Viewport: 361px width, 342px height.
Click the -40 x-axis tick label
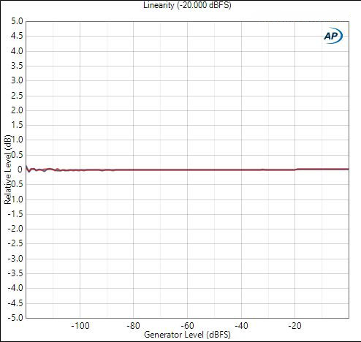coord(241,325)
